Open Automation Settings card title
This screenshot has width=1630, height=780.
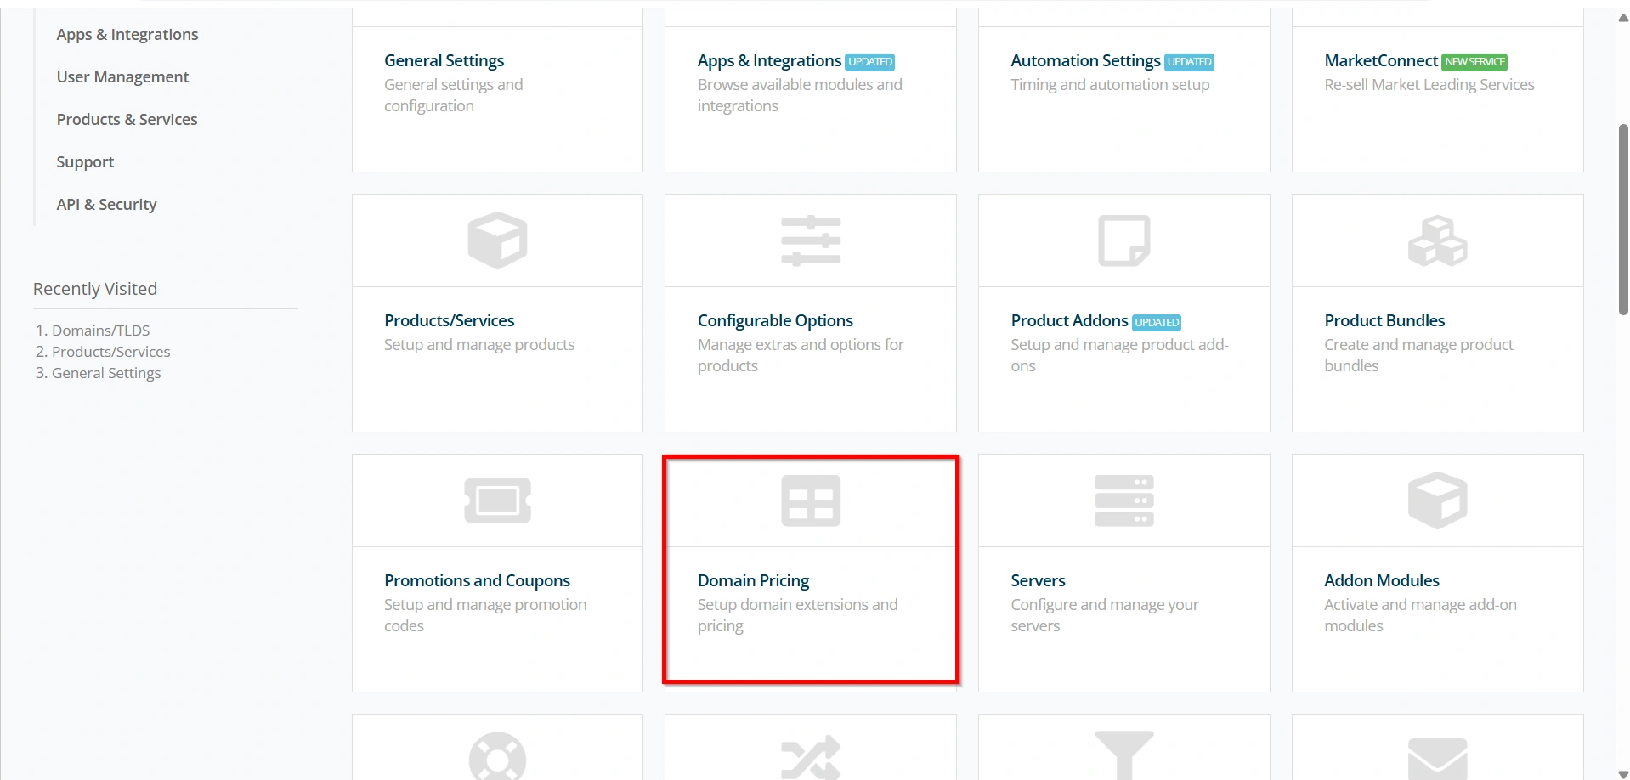pos(1085,60)
